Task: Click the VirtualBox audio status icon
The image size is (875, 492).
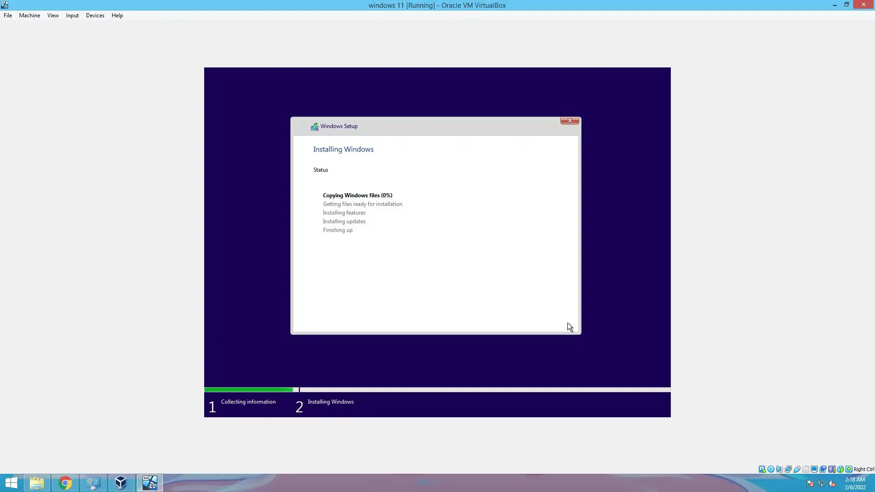Action: tap(779, 469)
